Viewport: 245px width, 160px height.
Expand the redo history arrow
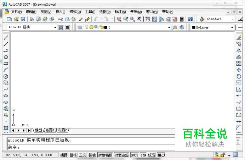[112, 19]
